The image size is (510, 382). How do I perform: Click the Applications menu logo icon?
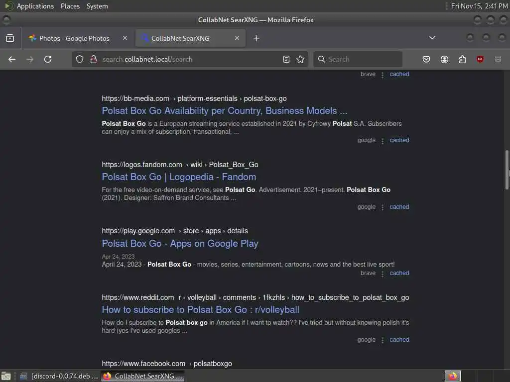pyautogui.click(x=9, y=6)
